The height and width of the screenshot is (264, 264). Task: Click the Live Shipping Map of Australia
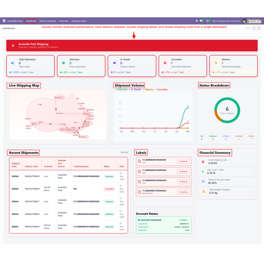(58, 115)
